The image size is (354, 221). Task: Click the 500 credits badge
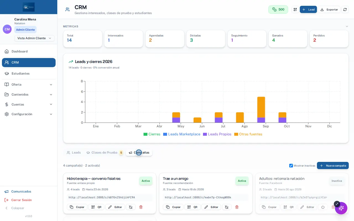278,9
